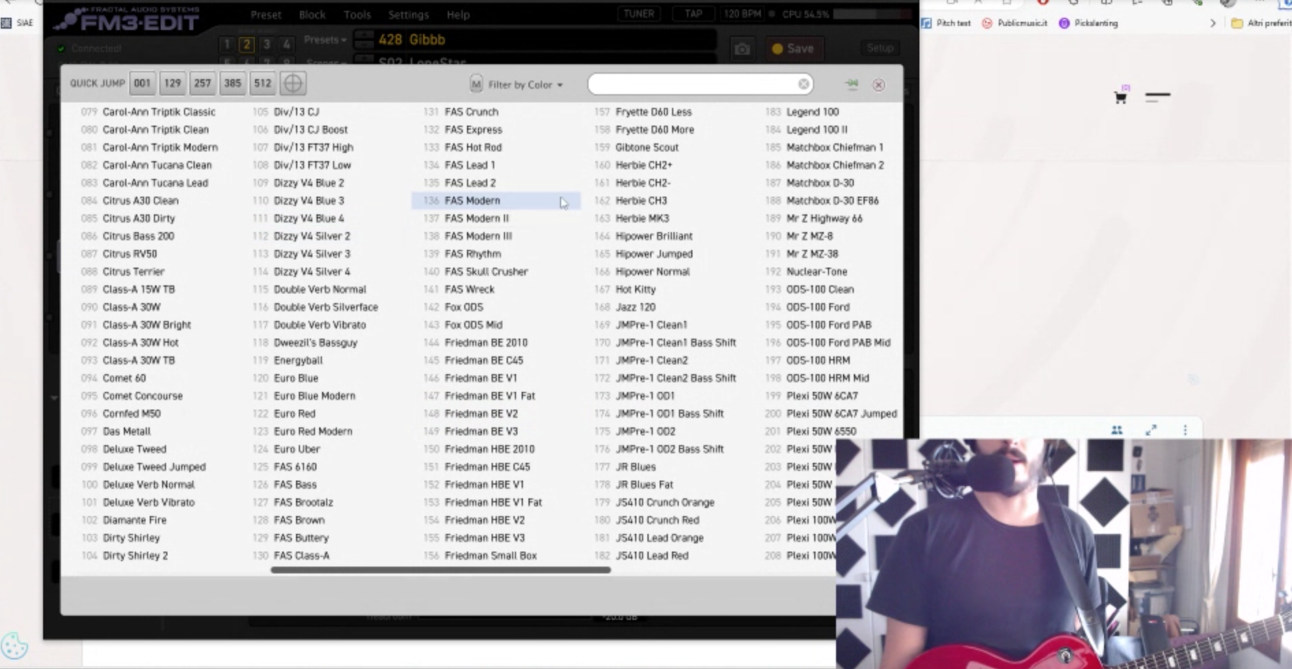This screenshot has height=669, width=1292.
Task: Open the Publicmusic.it bookmark
Action: point(1014,23)
